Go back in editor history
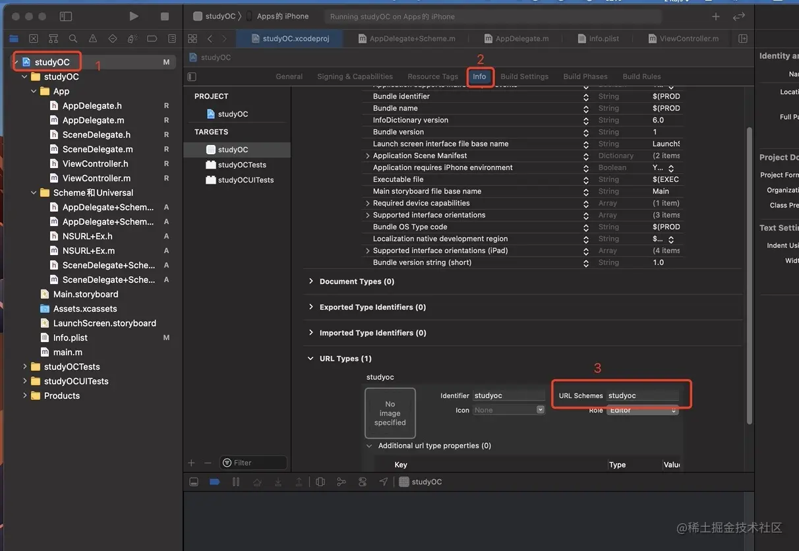 click(x=210, y=39)
